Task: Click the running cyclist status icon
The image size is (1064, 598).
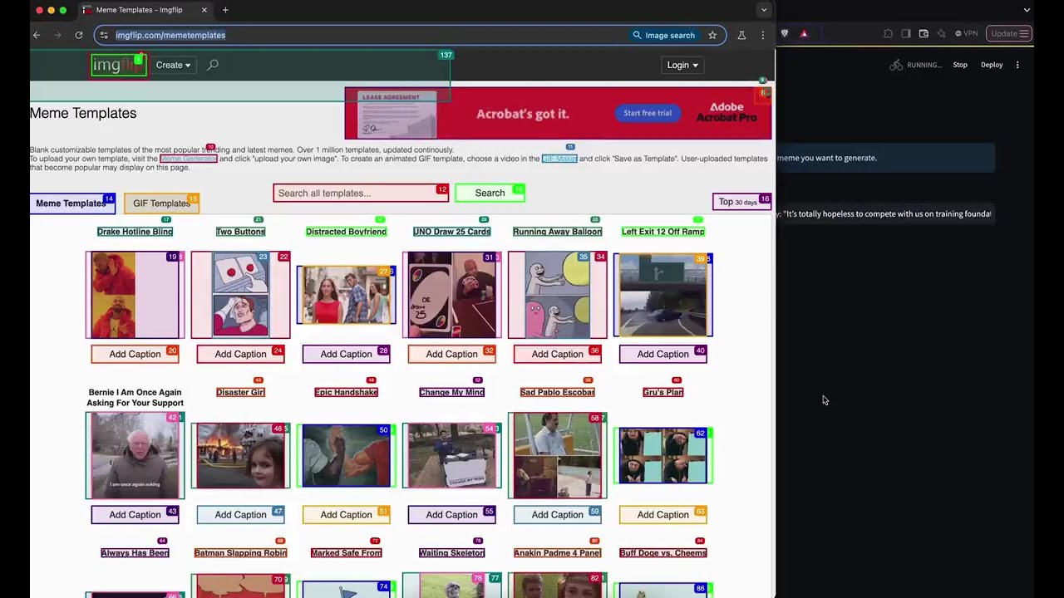Action: 895,65
